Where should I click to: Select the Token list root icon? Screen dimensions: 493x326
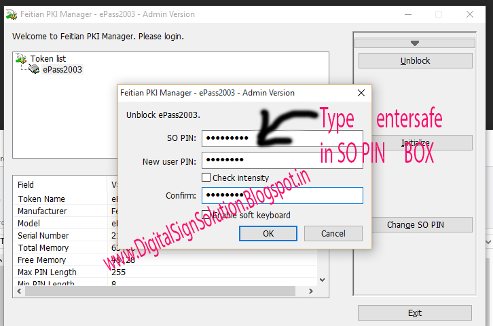point(21,58)
